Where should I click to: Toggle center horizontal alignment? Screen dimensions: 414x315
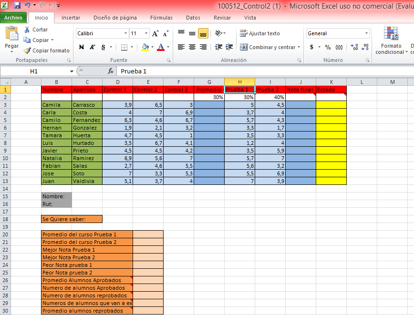click(x=192, y=47)
